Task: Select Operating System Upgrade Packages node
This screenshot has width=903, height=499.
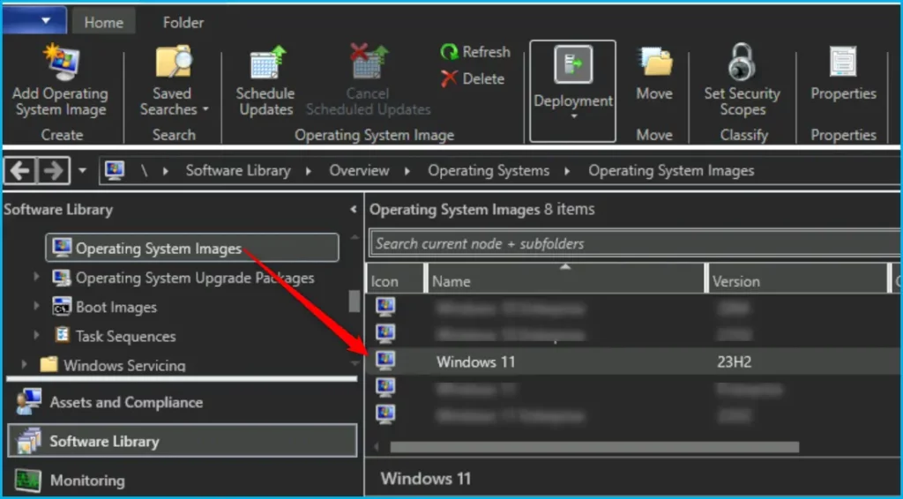Action: coord(195,278)
